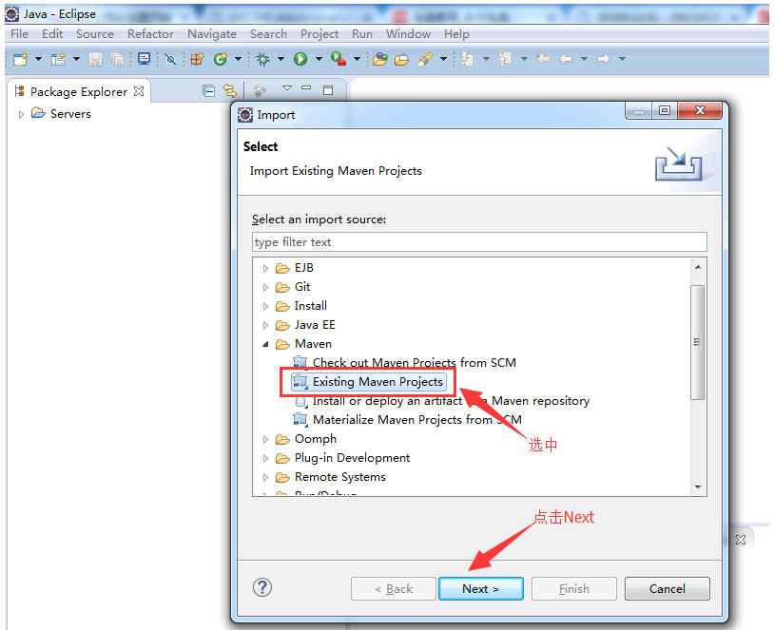Click the Collapse All icon in Package Explorer
The height and width of the screenshot is (630, 774).
pos(208,91)
